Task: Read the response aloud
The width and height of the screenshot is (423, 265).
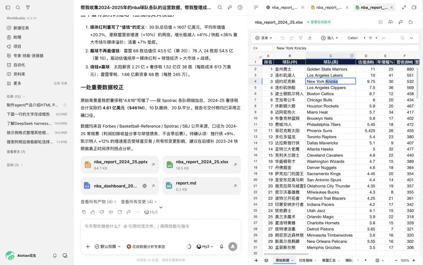Action: pyautogui.click(x=110, y=212)
